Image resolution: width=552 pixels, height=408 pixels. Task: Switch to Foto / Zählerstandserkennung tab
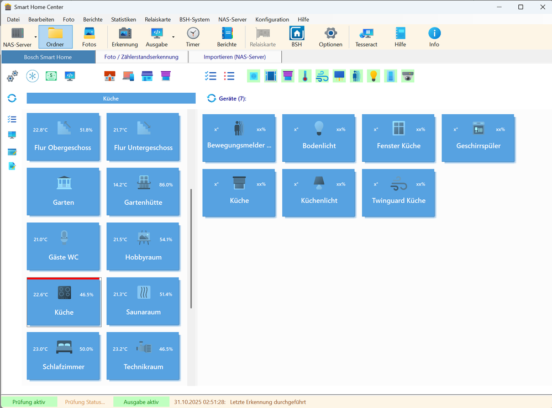[x=141, y=57]
